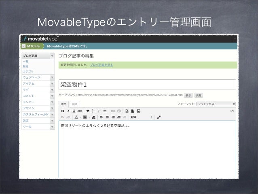Expand the アイテム sidebar menu arrow

pos(52,83)
